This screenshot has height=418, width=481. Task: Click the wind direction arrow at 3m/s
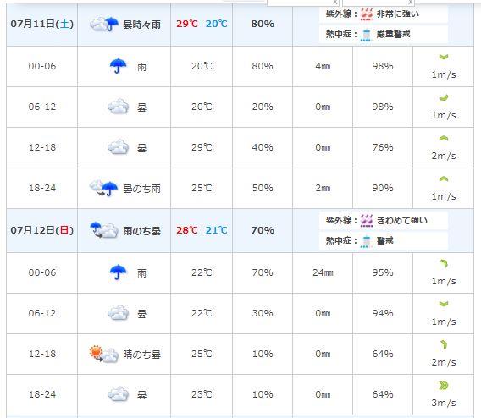click(444, 385)
